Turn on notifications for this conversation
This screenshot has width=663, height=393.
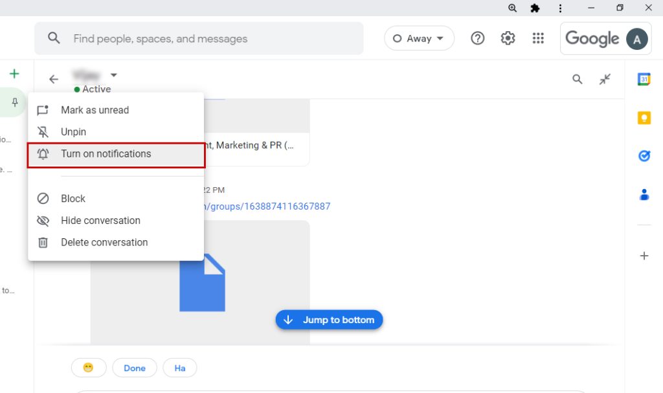point(106,154)
